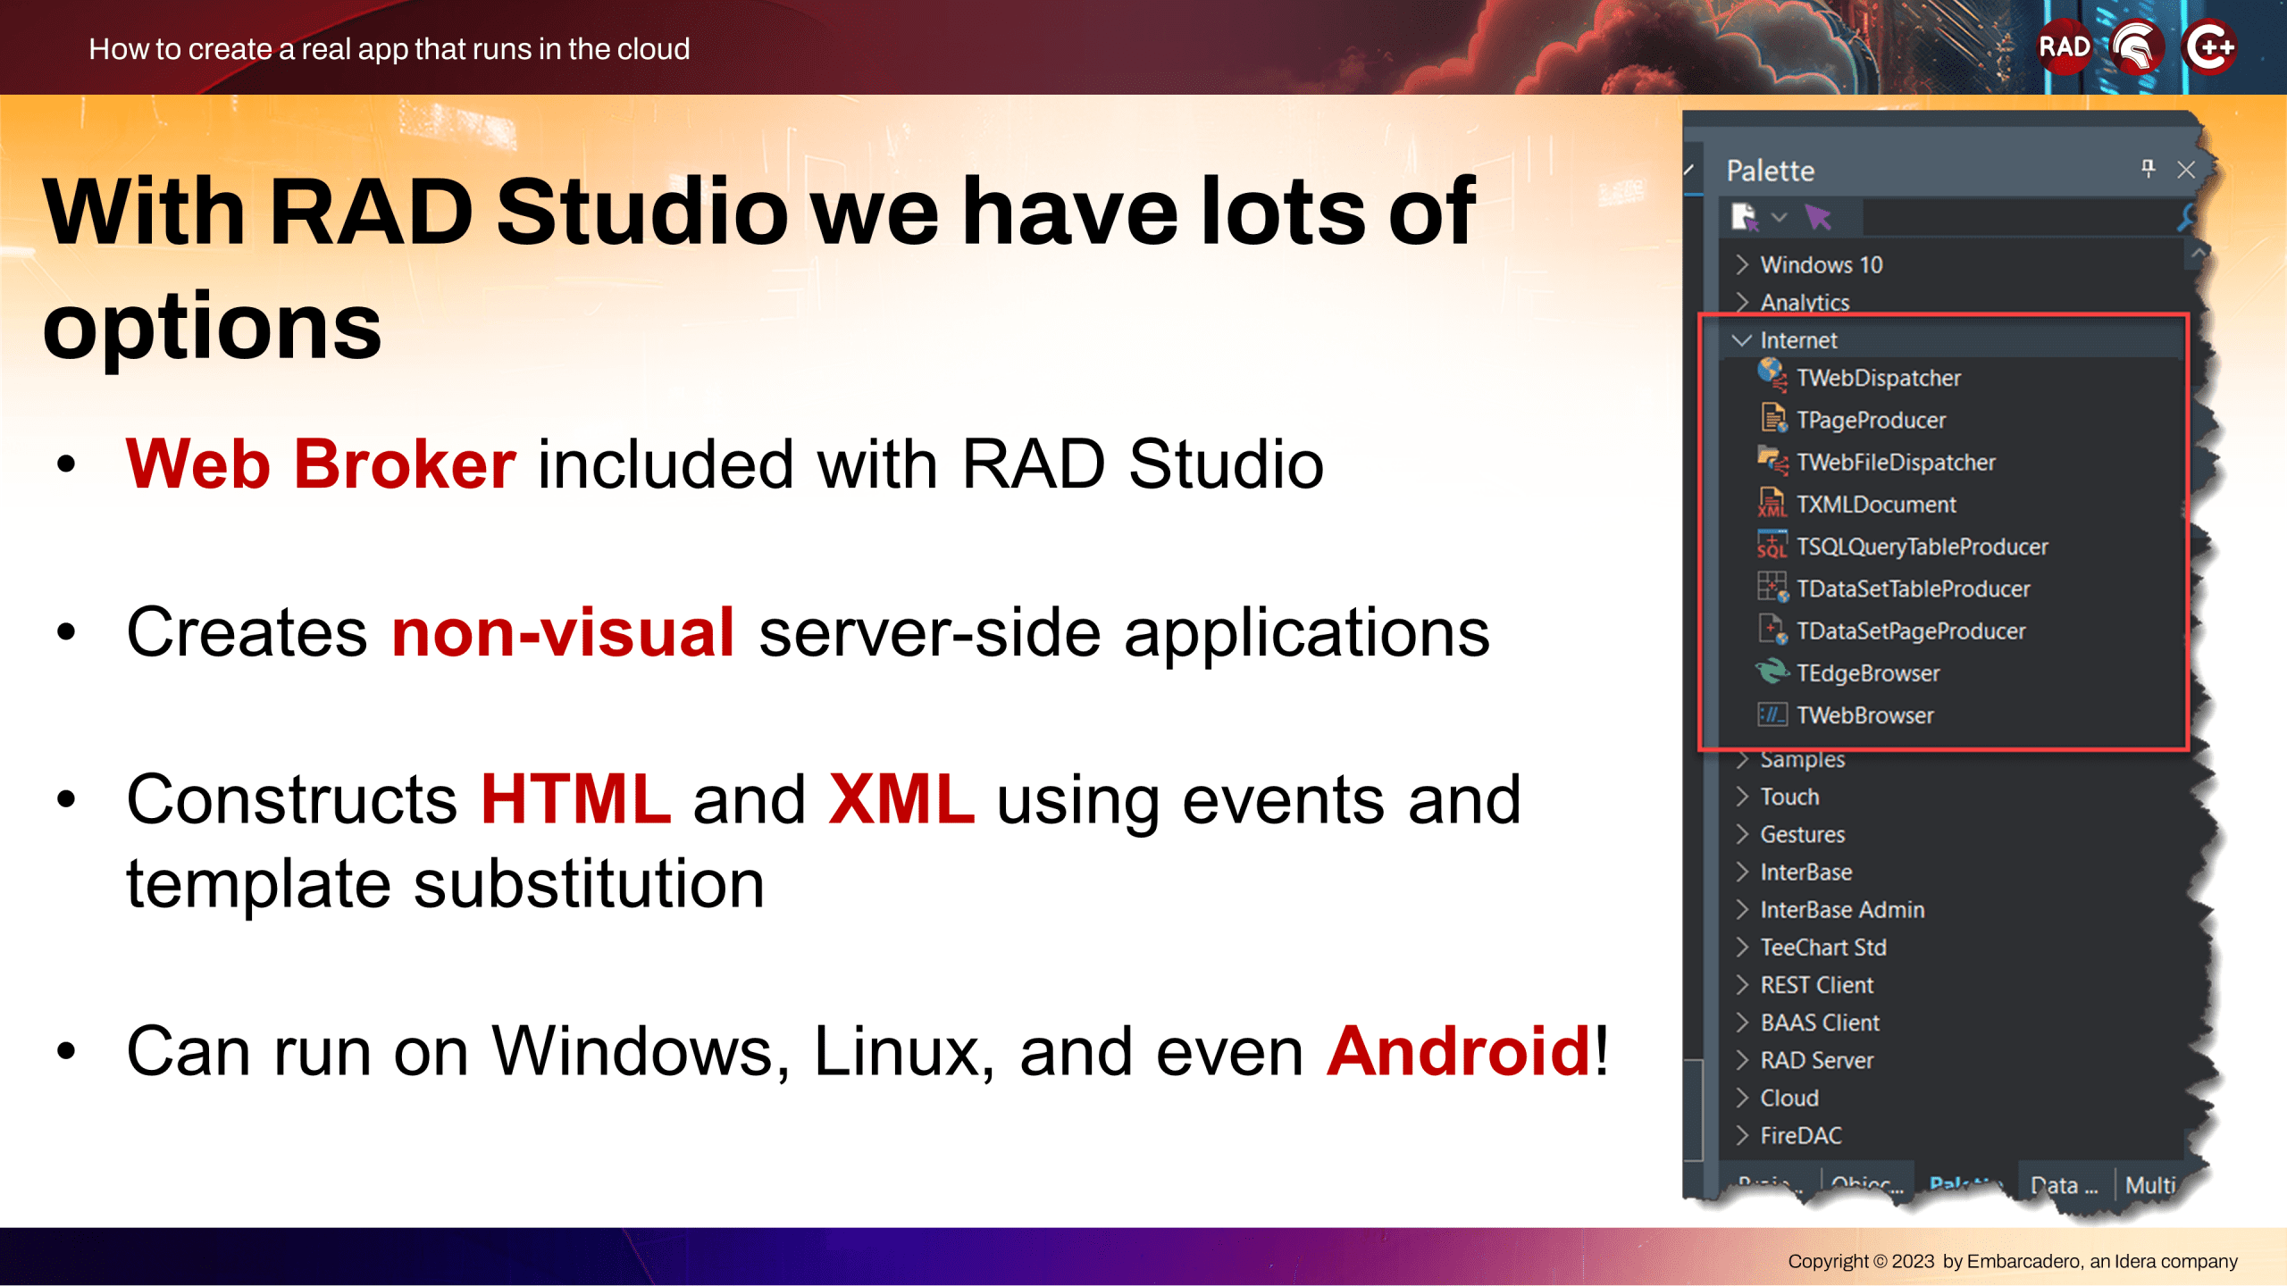
Task: Select the InterBase Admin category label
Action: click(x=1842, y=909)
